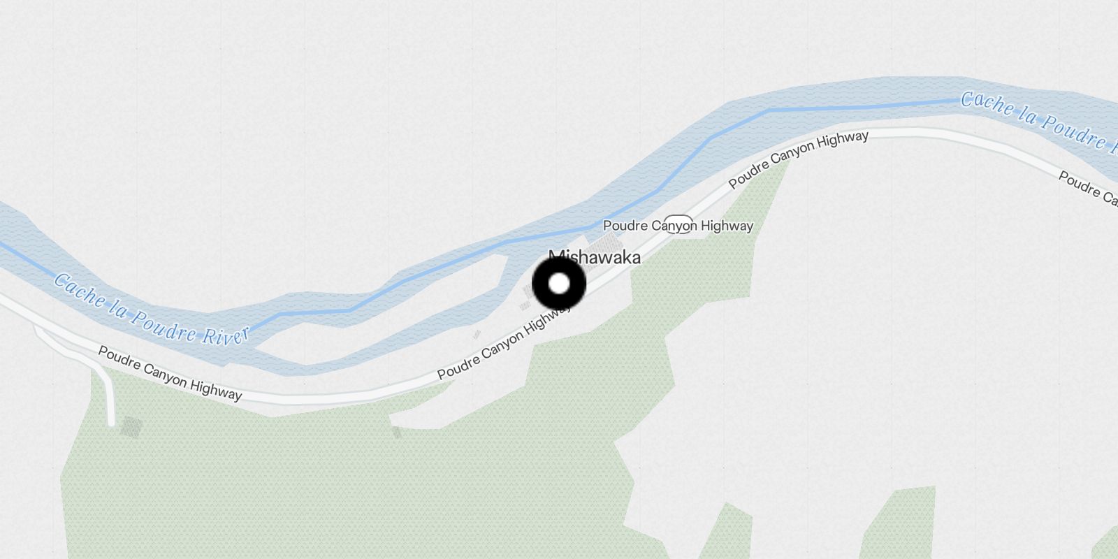The height and width of the screenshot is (559, 1118).
Task: Click the tiny building beside the river channel
Action: tap(477, 335)
